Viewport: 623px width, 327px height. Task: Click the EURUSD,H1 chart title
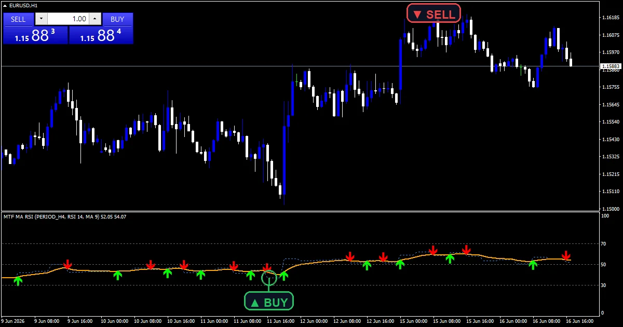pos(23,5)
